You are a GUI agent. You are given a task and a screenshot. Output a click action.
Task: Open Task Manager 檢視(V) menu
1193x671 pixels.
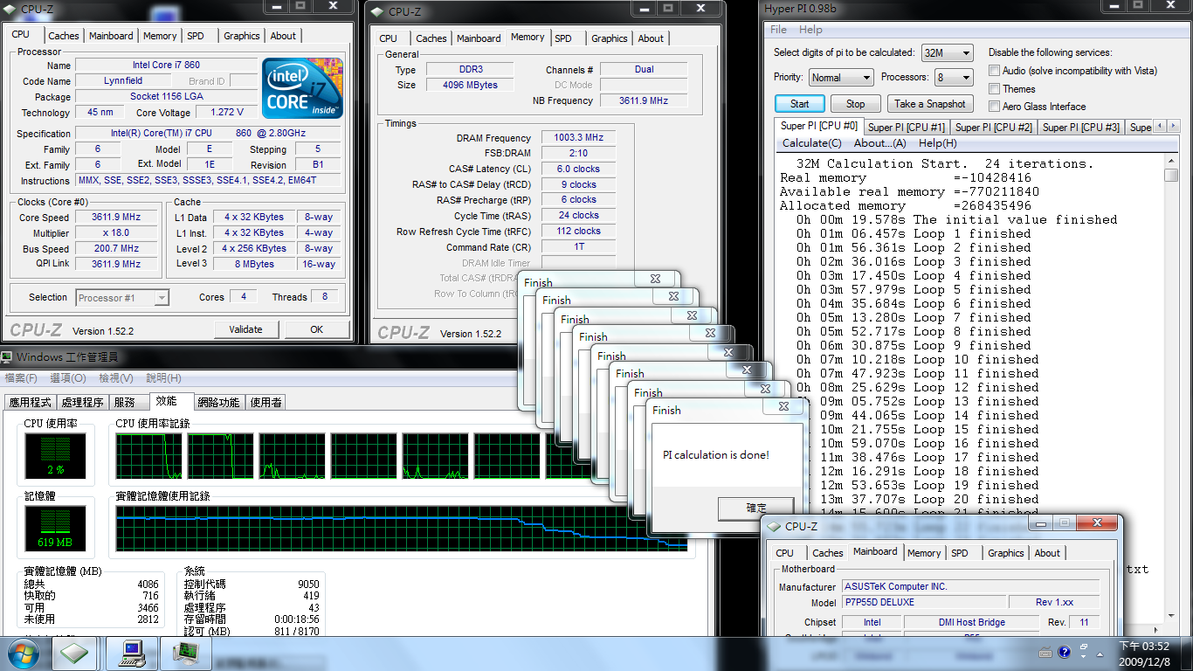click(x=116, y=378)
